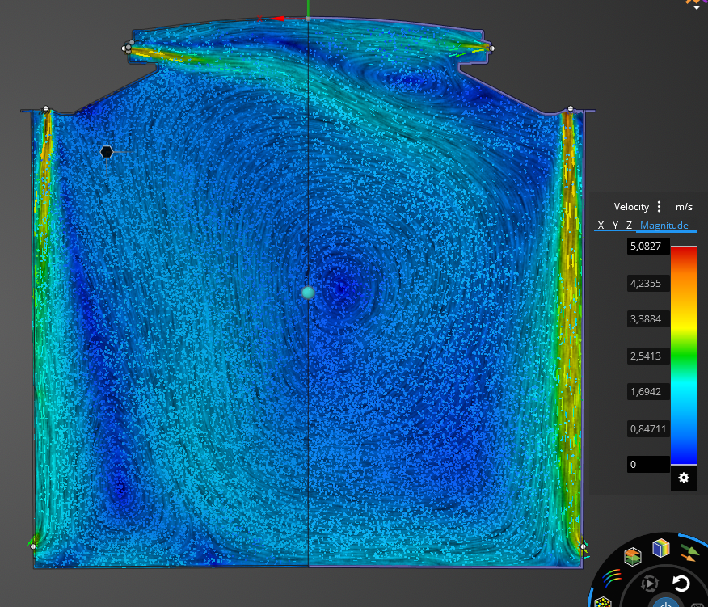Click the teal sphere at plot center
This screenshot has width=708, height=607.
pos(308,293)
